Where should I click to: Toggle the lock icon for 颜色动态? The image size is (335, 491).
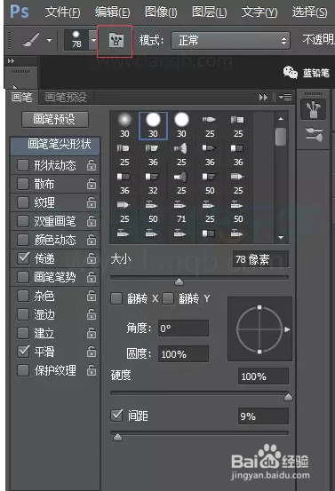point(92,240)
